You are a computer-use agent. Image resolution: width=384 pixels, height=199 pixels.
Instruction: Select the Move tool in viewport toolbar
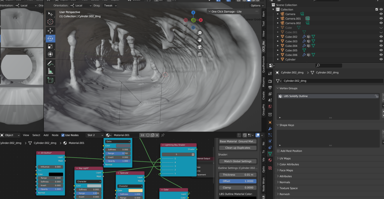[50, 30]
